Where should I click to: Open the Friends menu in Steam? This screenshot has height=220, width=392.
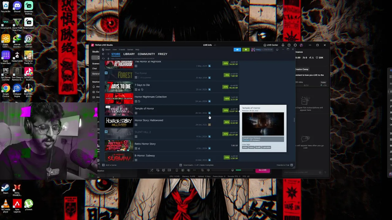point(122,50)
